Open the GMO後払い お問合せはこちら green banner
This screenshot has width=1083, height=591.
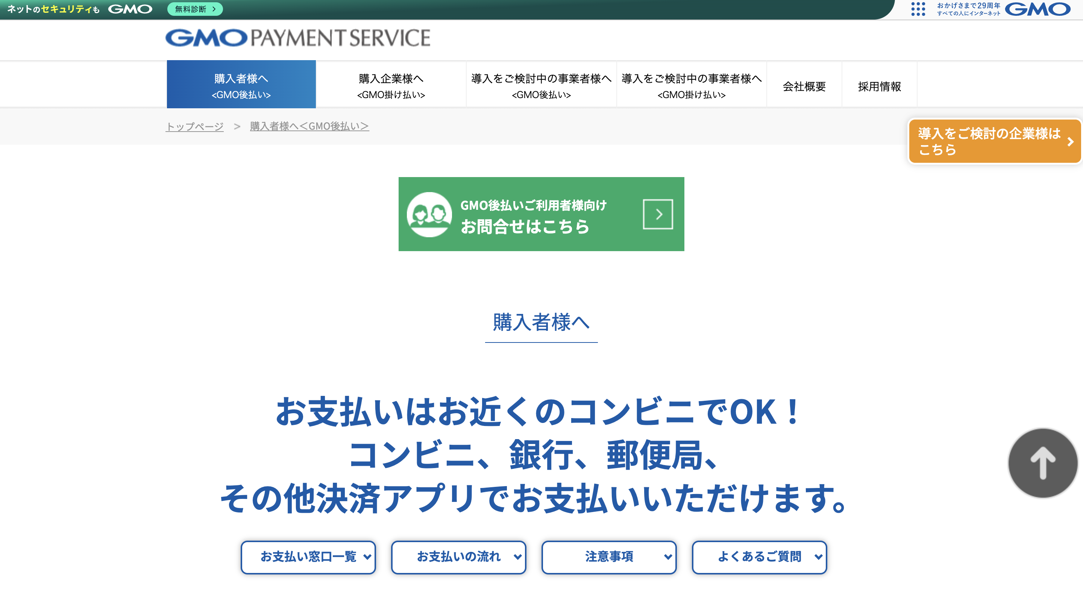tap(541, 214)
